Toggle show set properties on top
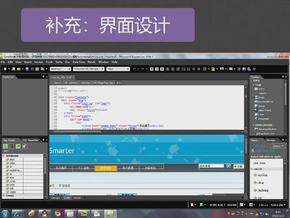The height and width of the screenshot is (218, 290). [18, 146]
